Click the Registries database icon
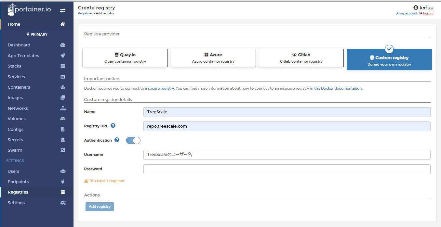Screen dimensions: 441x227 [x=63, y=192]
